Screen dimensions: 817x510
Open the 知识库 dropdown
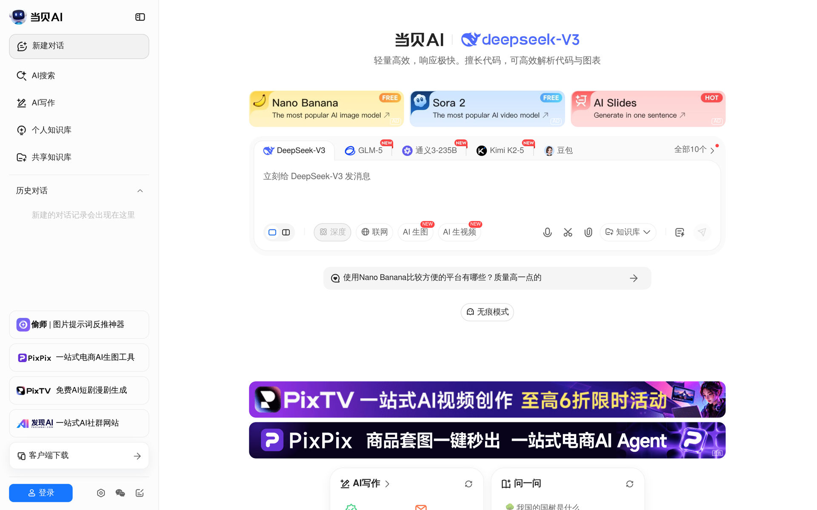[x=628, y=232]
